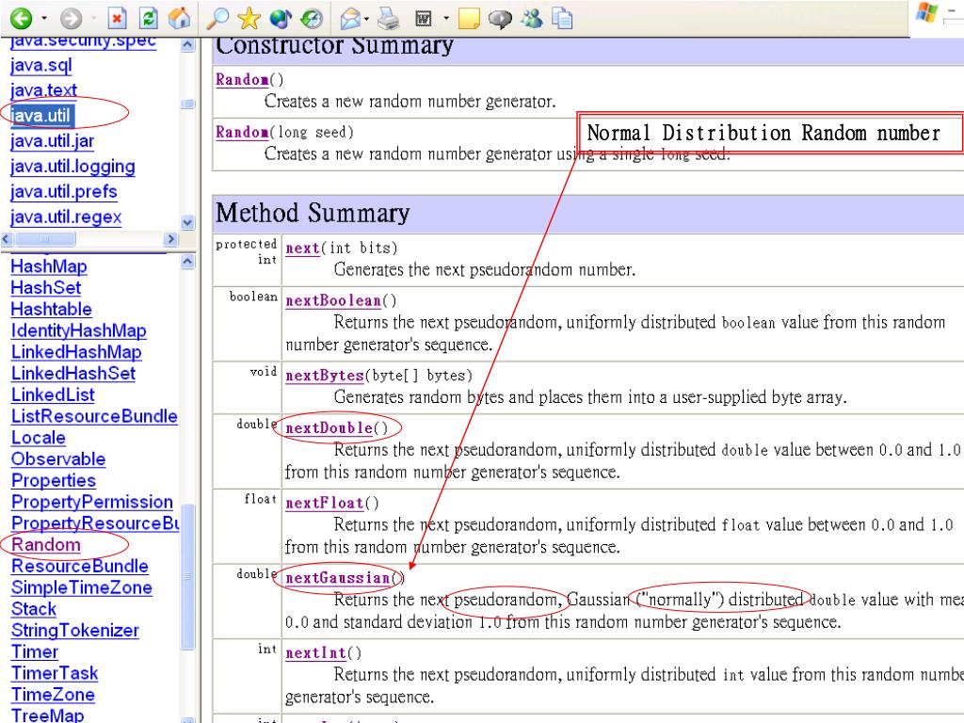The width and height of the screenshot is (964, 723).
Task: Click the package list horizontal scrollbar left arrow
Action: click(x=8, y=238)
